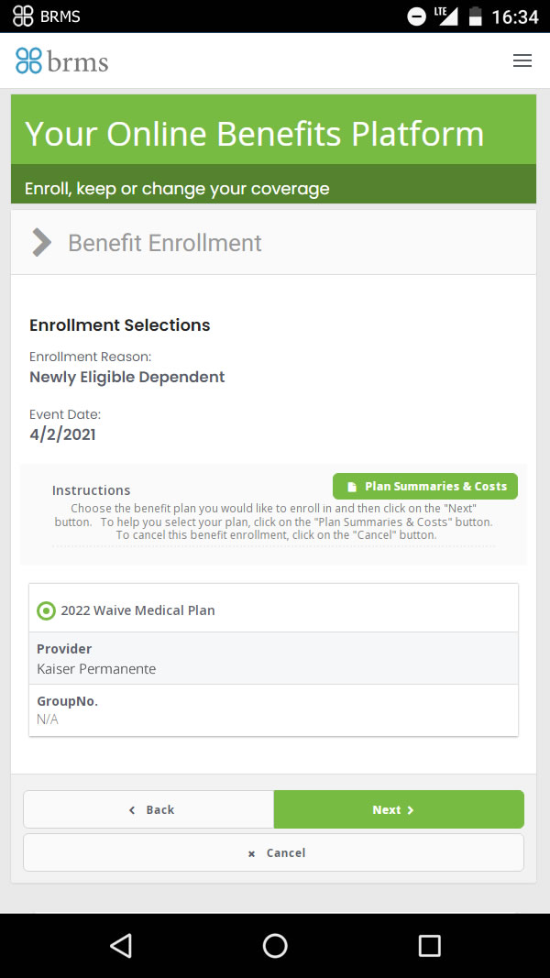Tap the Android home circle button
Image resolution: width=550 pixels, height=978 pixels.
pyautogui.click(x=275, y=946)
